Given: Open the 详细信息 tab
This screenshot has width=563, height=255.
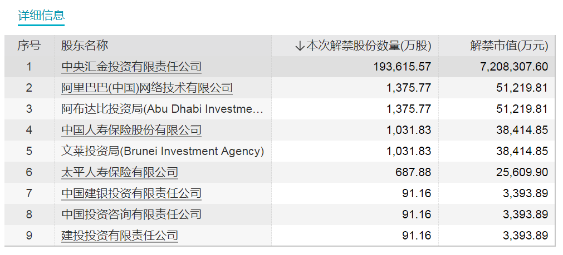Looking at the screenshot, I should 41,15.
